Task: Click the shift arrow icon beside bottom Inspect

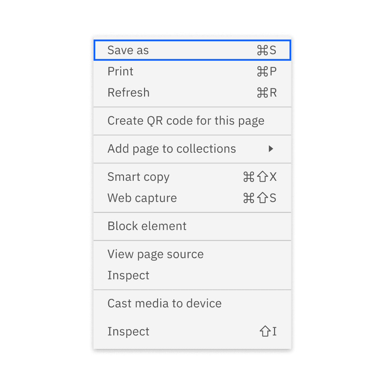Action: (x=265, y=331)
